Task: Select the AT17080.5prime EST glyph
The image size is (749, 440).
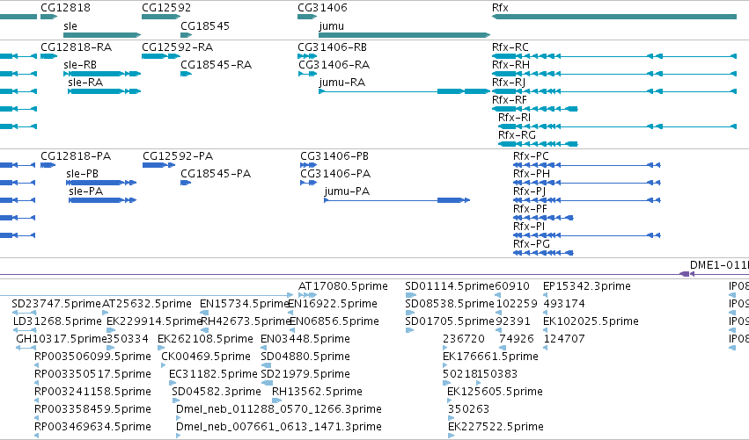Action: 307,295
